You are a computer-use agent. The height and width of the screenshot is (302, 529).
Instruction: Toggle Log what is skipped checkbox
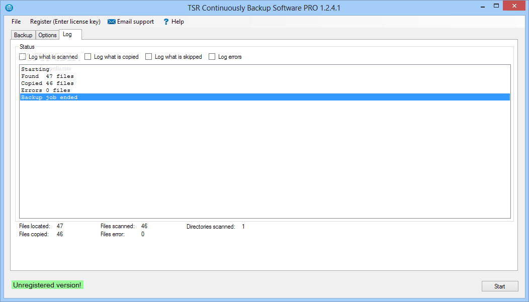click(148, 57)
